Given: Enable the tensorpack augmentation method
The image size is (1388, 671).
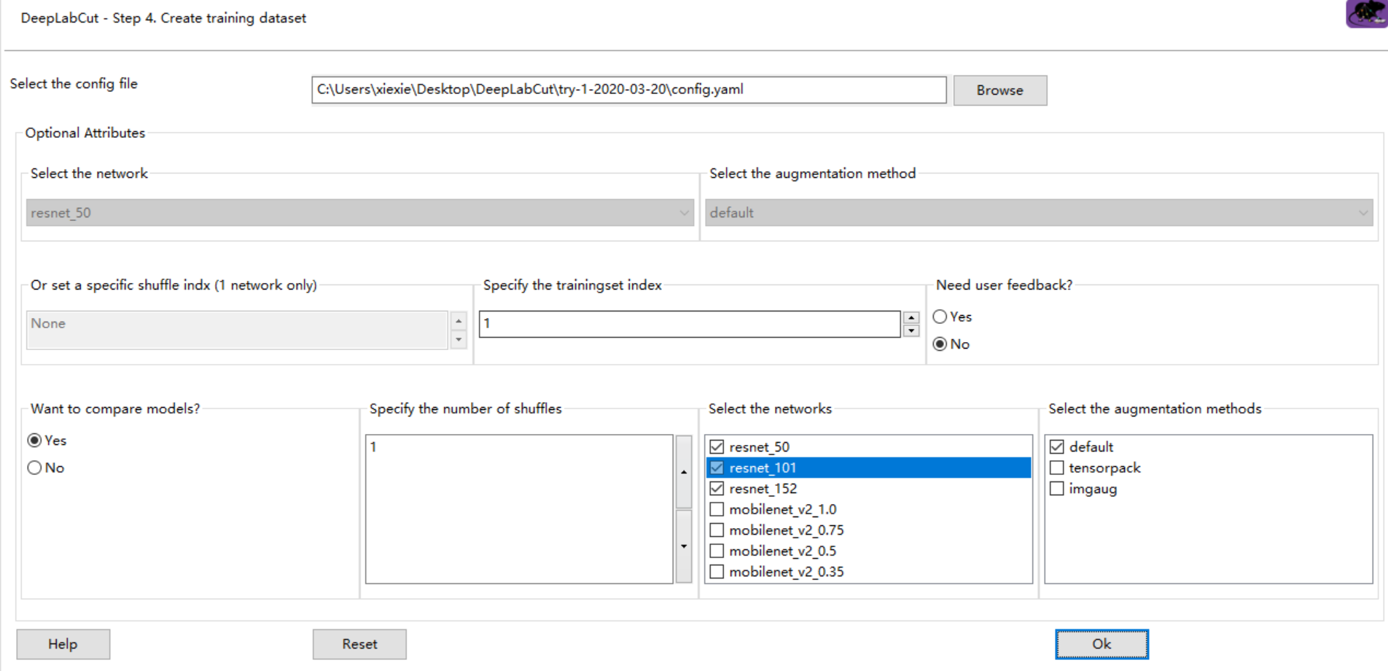Looking at the screenshot, I should [1057, 468].
